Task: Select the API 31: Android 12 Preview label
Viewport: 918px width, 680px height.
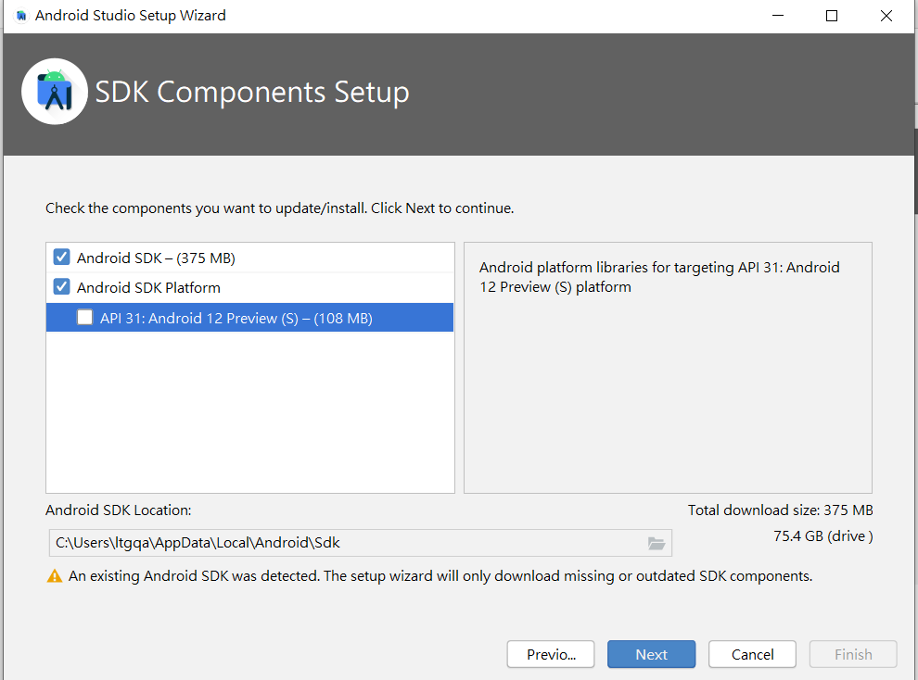Action: pyautogui.click(x=236, y=319)
